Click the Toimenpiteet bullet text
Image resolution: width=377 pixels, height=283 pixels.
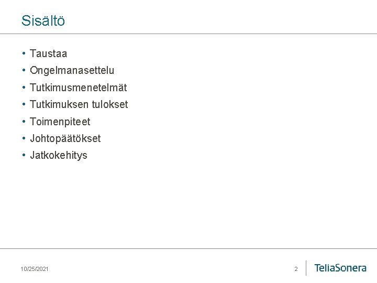(60, 122)
